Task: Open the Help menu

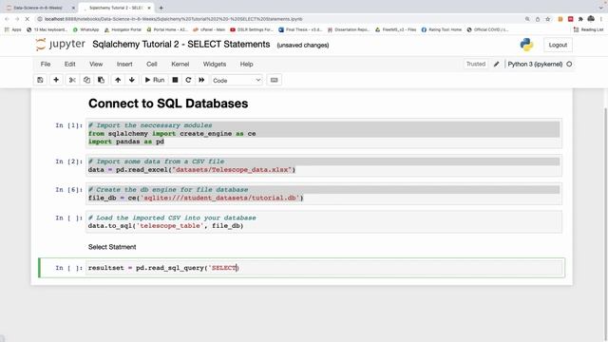Action: (x=246, y=64)
